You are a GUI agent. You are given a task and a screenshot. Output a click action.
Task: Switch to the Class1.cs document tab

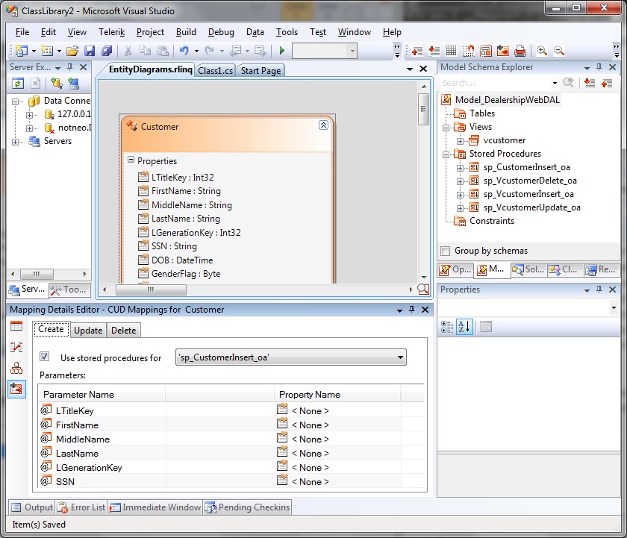click(x=215, y=71)
